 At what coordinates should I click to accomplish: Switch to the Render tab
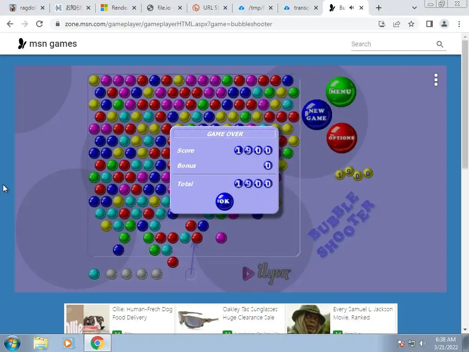point(119,8)
